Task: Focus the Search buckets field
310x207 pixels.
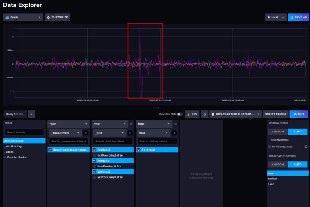Action: pyautogui.click(x=24, y=132)
